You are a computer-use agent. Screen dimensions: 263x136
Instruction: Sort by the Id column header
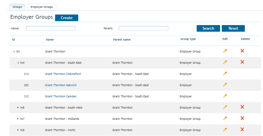(x=14, y=40)
